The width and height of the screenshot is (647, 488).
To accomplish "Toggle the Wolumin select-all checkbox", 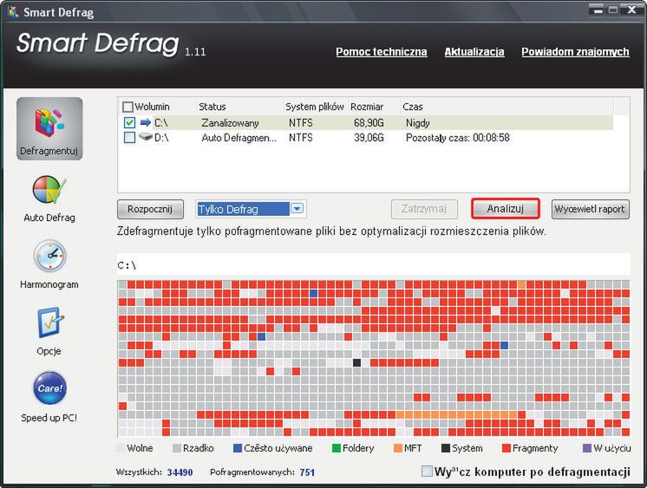I will (x=127, y=107).
